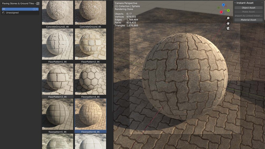Image resolution: width=265 pixels, height=149 pixels.
Task: Collapse the Instant Asset panel
Action: (235, 3)
